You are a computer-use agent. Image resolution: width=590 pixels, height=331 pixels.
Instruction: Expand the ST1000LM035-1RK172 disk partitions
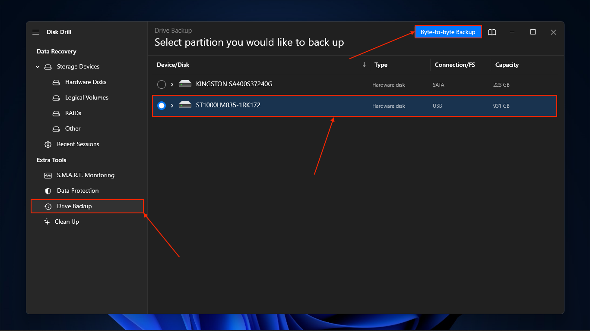pos(172,106)
